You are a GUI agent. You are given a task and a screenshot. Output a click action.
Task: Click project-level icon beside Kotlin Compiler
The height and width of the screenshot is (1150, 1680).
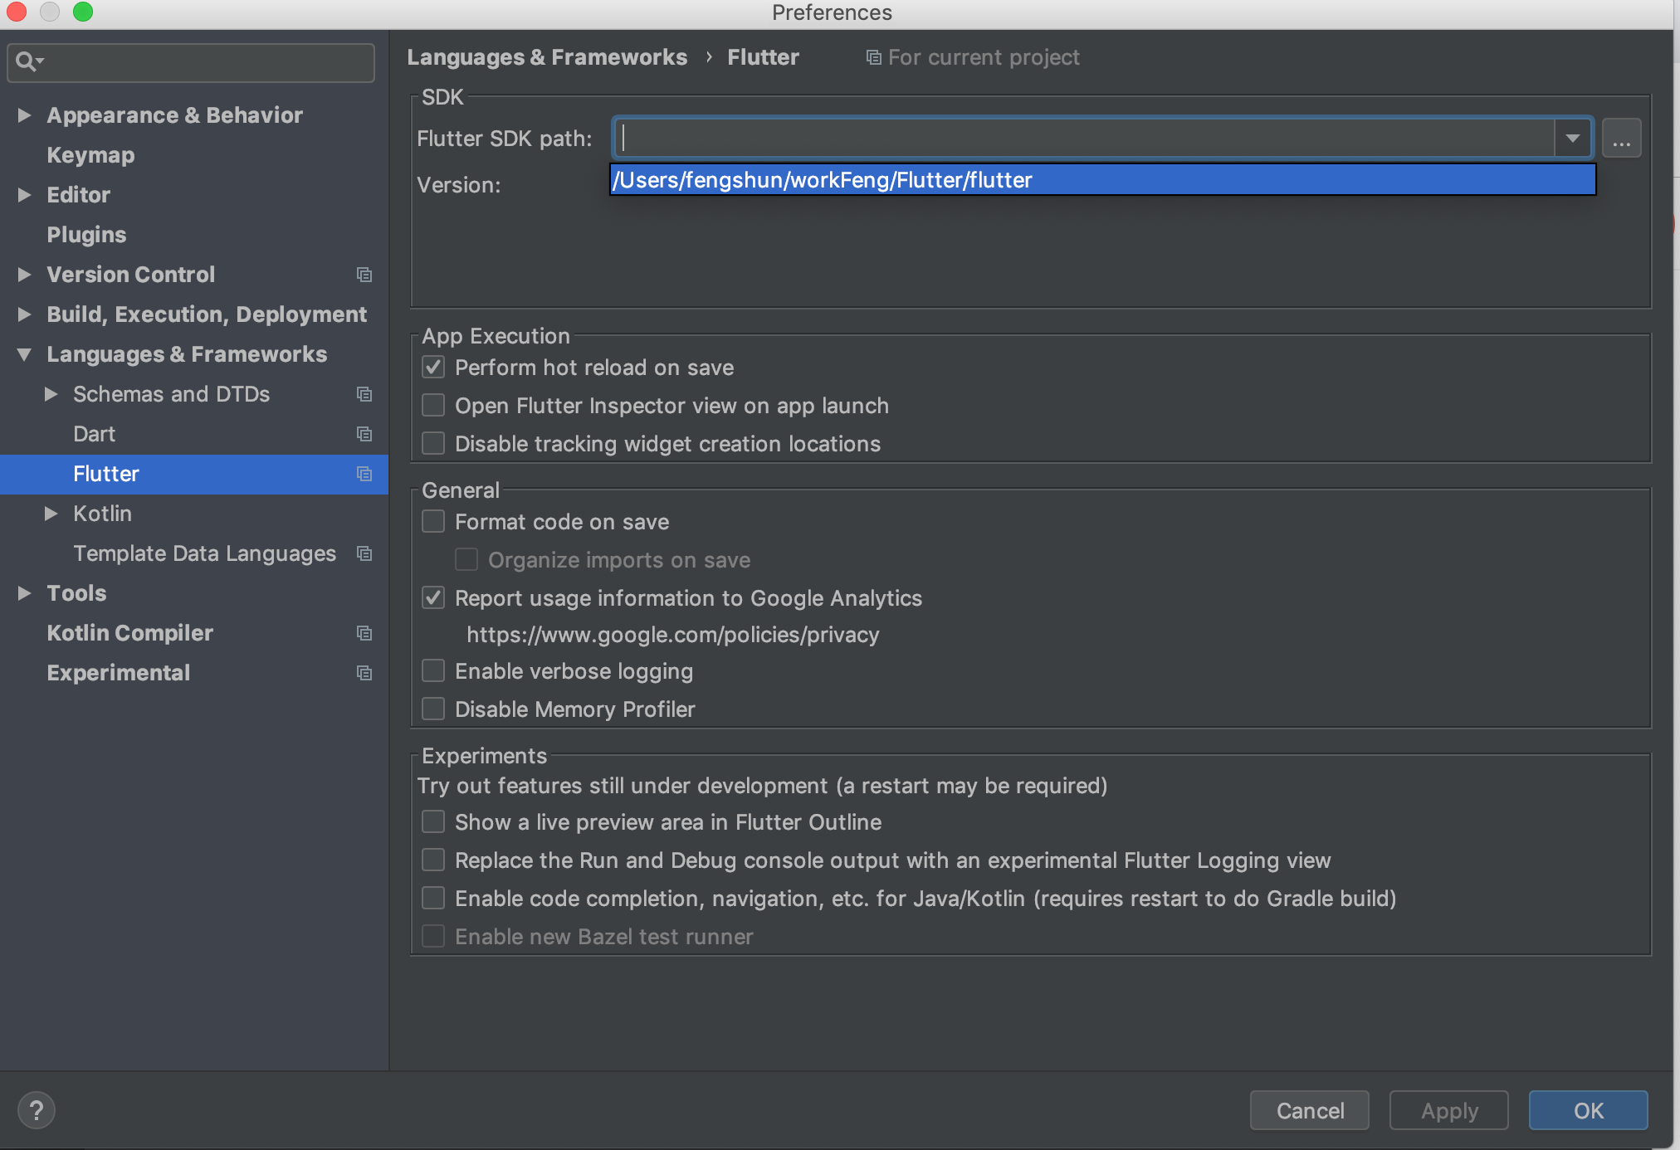tap(364, 633)
